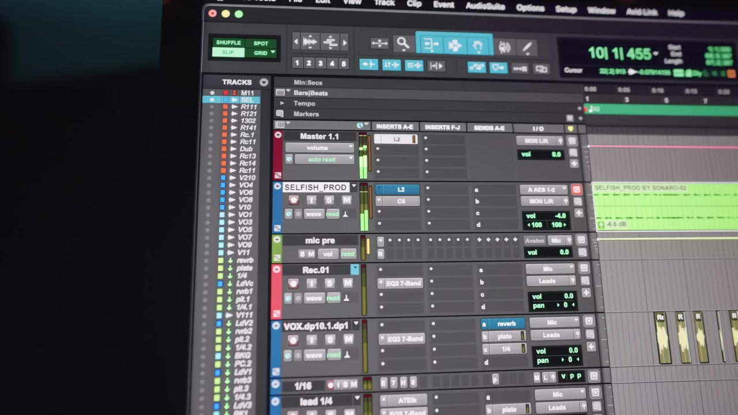Record-enable the VOX.dp10.1.dp1 track
The width and height of the screenshot is (738, 415).
pyautogui.click(x=293, y=339)
